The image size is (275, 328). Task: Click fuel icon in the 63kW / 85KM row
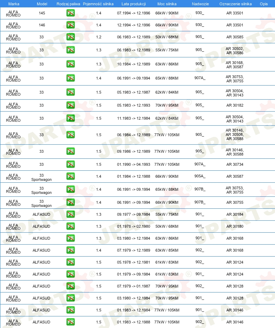[71, 250]
